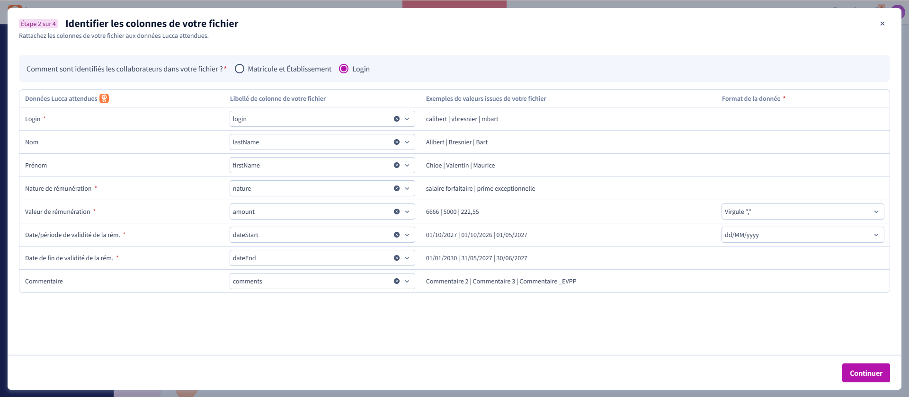
Task: Click Commentaire 2 | Commentaire 3 example text
Action: point(501,281)
